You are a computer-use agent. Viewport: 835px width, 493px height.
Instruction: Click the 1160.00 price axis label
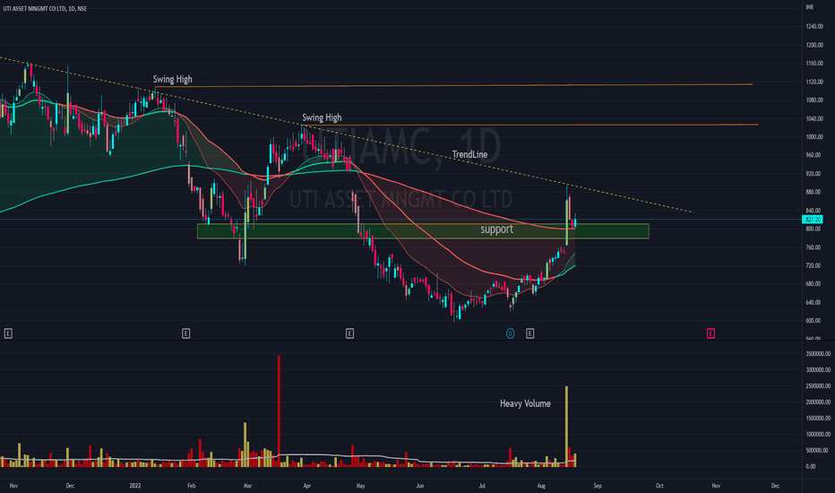pos(814,64)
